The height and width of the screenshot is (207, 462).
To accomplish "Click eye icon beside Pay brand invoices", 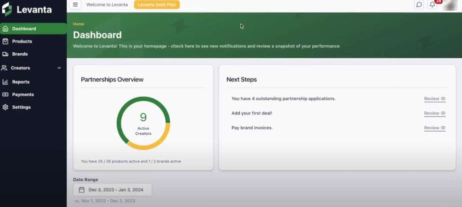I will pyautogui.click(x=443, y=128).
